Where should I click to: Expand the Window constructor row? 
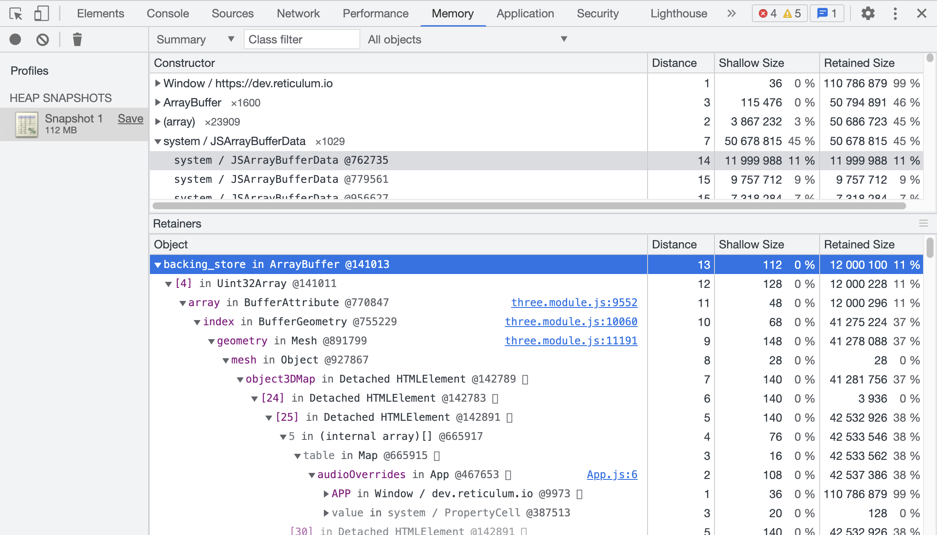click(x=158, y=83)
